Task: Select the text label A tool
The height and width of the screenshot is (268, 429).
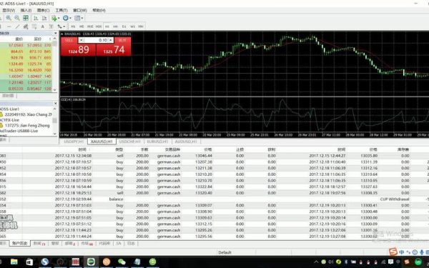Action: (43, 26)
